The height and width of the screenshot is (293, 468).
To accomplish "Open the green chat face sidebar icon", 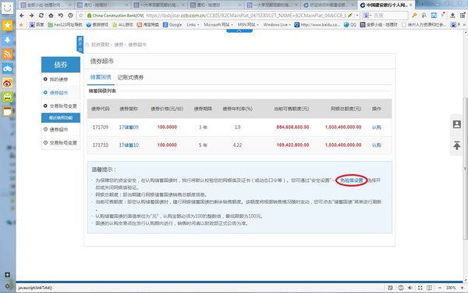I will tap(8, 97).
